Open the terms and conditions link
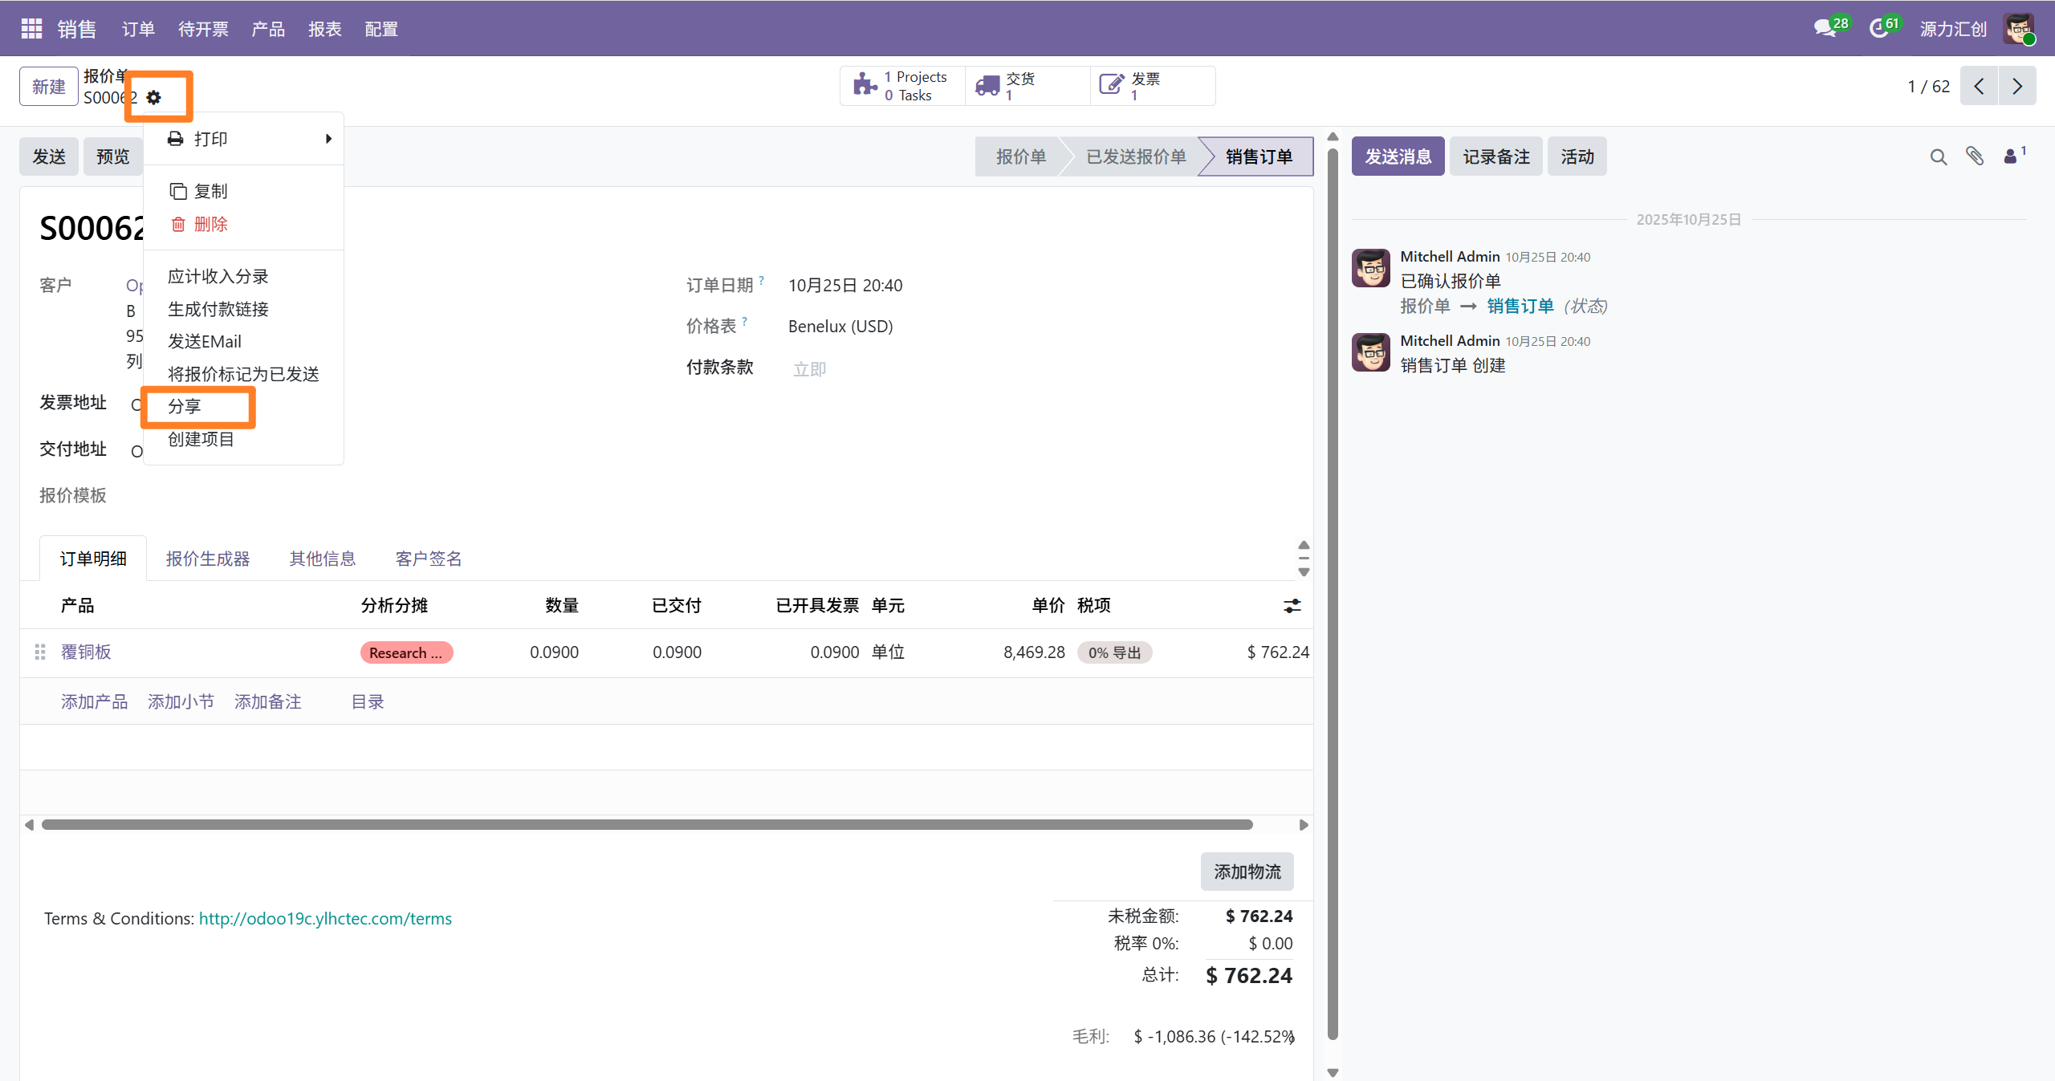 [x=324, y=918]
